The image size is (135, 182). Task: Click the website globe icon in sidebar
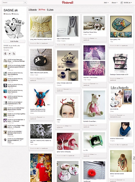click(x=5, y=53)
